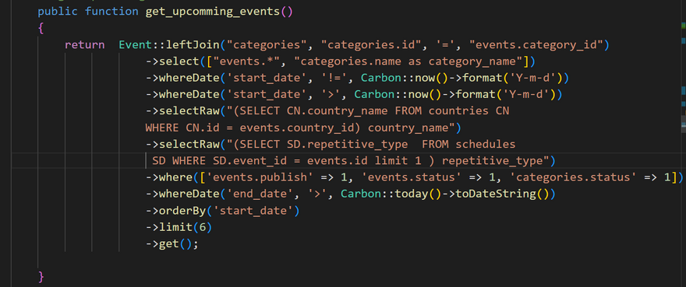This screenshot has height=287, width=686.
Task: Click selectRaw on the SD.repetitive_type line
Action: coord(189,144)
